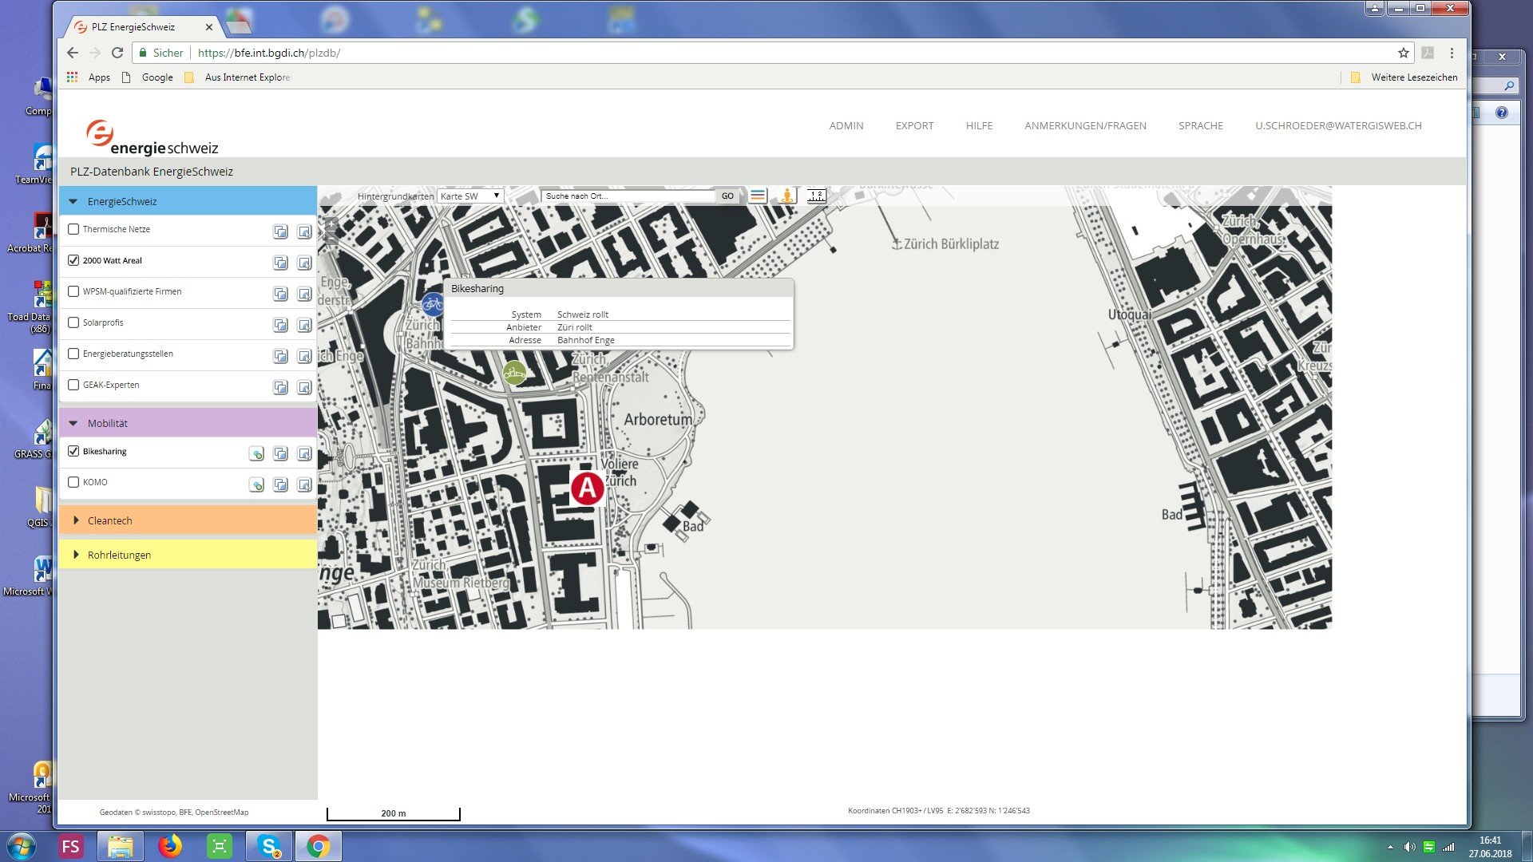This screenshot has width=1533, height=862.
Task: Open the Hintergrundkarten Karte SW dropdown
Action: [x=470, y=196]
